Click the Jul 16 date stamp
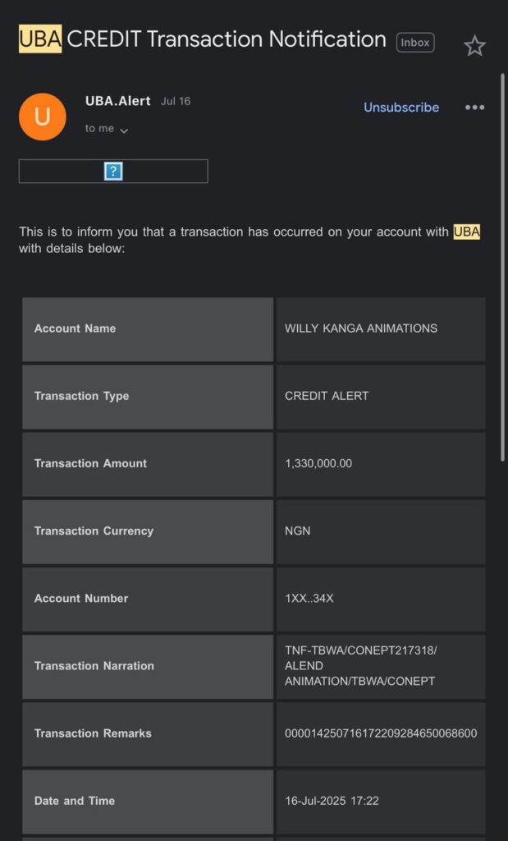The height and width of the screenshot is (841, 508). coord(176,102)
